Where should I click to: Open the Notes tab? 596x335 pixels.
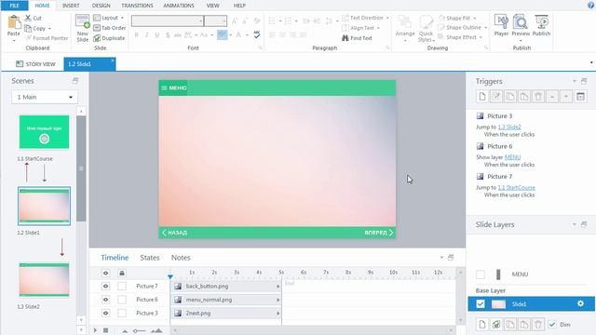[x=181, y=258]
